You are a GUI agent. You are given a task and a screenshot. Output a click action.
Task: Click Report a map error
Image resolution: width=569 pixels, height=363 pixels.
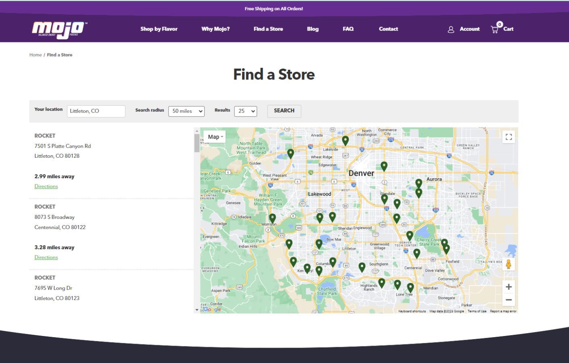pyautogui.click(x=503, y=311)
